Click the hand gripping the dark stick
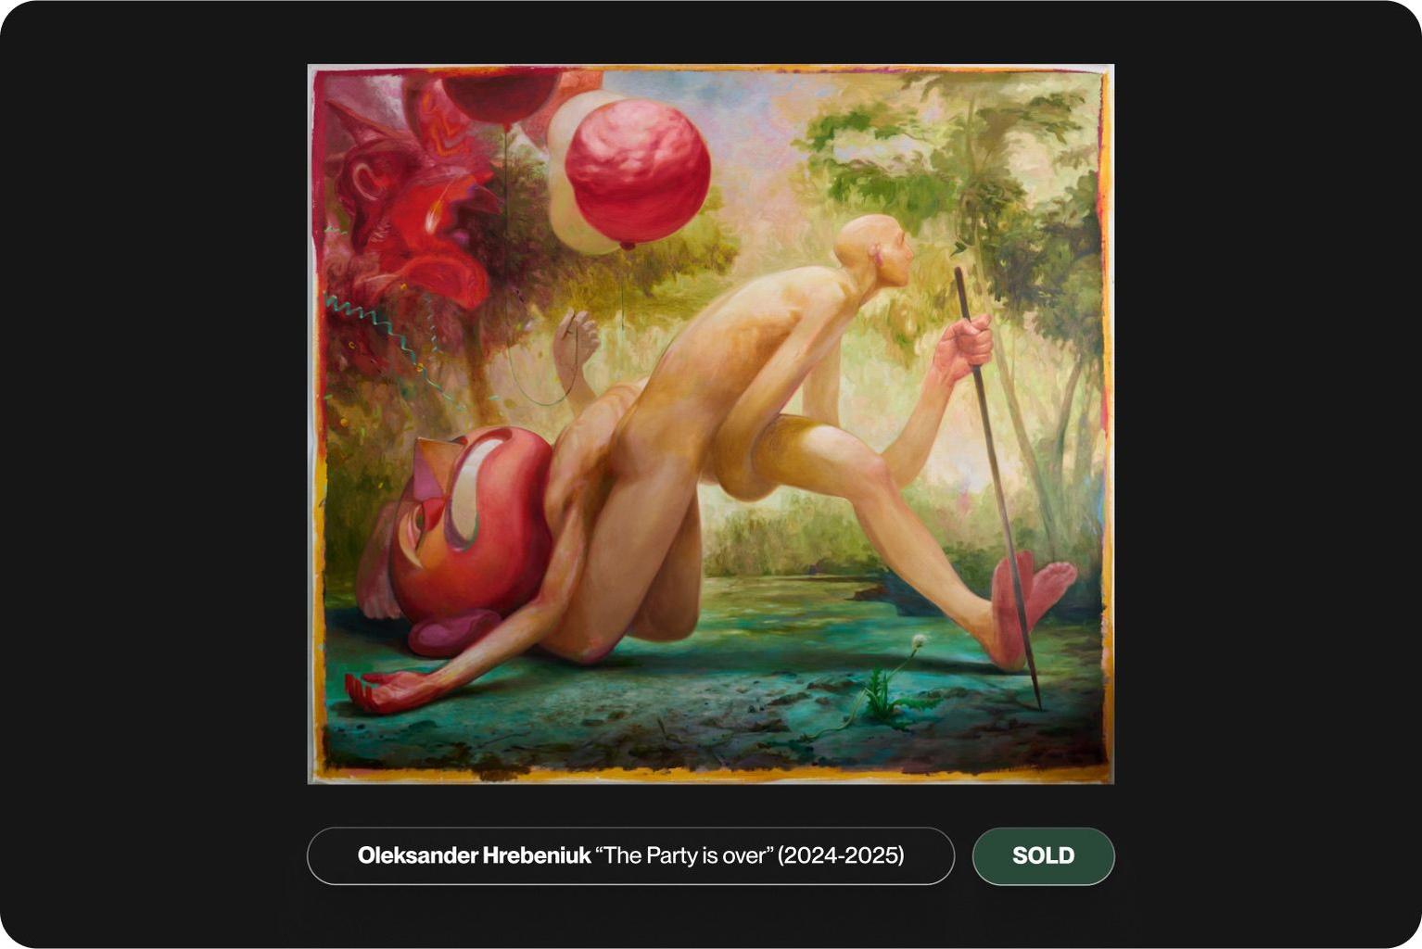This screenshot has height=949, width=1422. (964, 347)
